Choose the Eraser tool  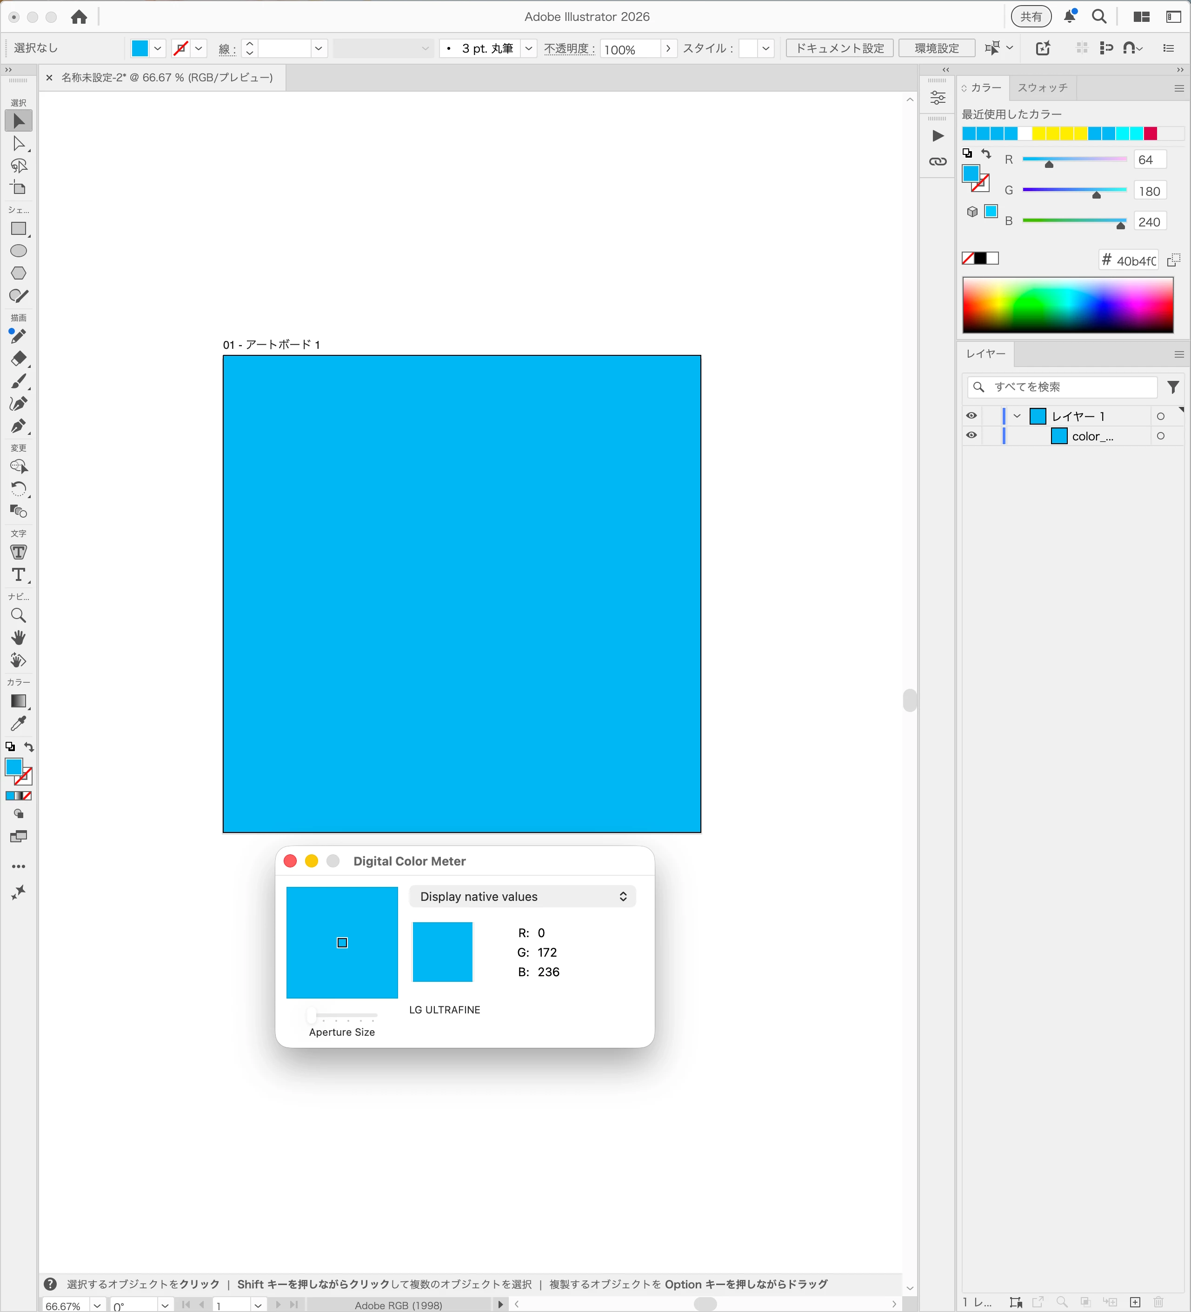[18, 359]
